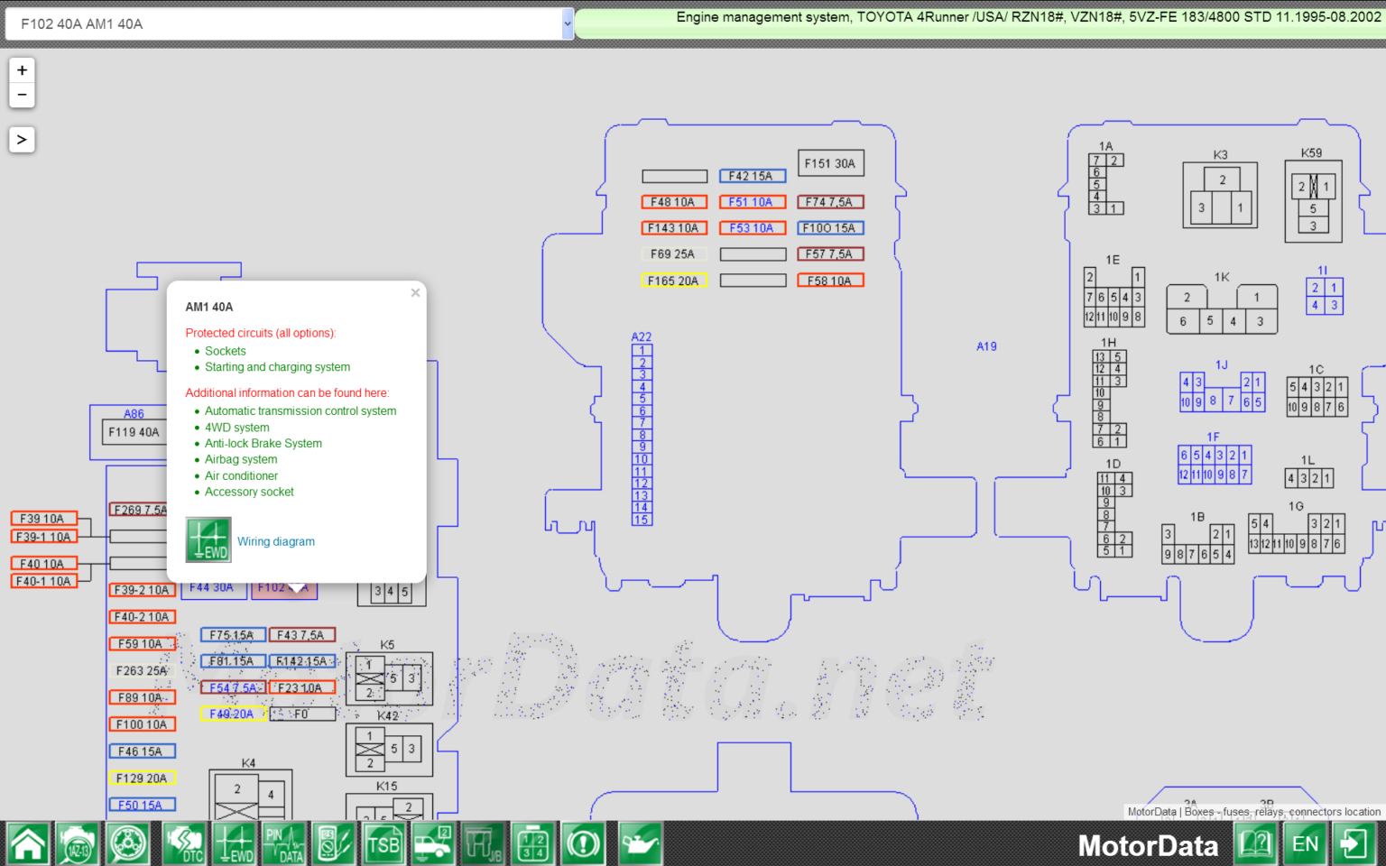Open the vehicle ground points icon
1386x866 pixels.
coord(433,844)
